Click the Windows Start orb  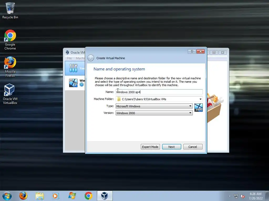click(7, 196)
